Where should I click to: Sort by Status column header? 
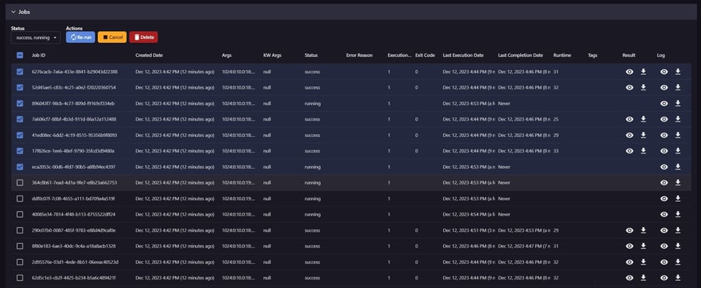pos(311,55)
